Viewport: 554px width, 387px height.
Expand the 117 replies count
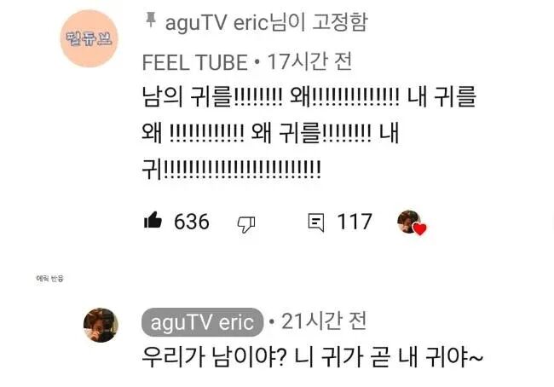[355, 222]
